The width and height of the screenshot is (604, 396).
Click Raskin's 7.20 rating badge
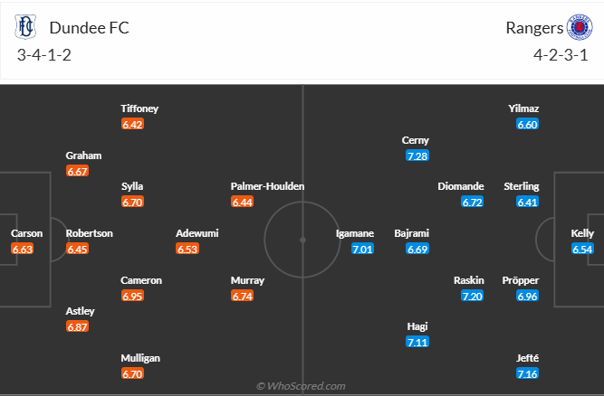471,296
